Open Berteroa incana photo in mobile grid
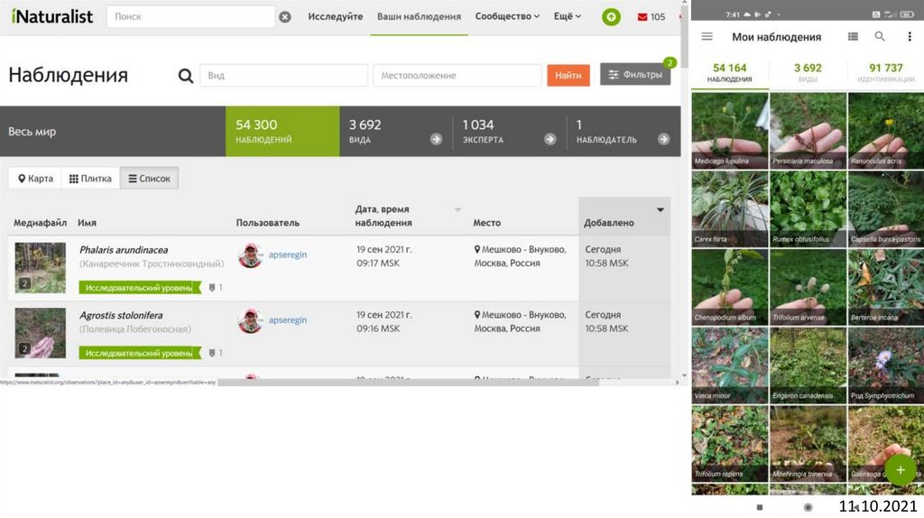This screenshot has height=518, width=924. click(x=886, y=287)
